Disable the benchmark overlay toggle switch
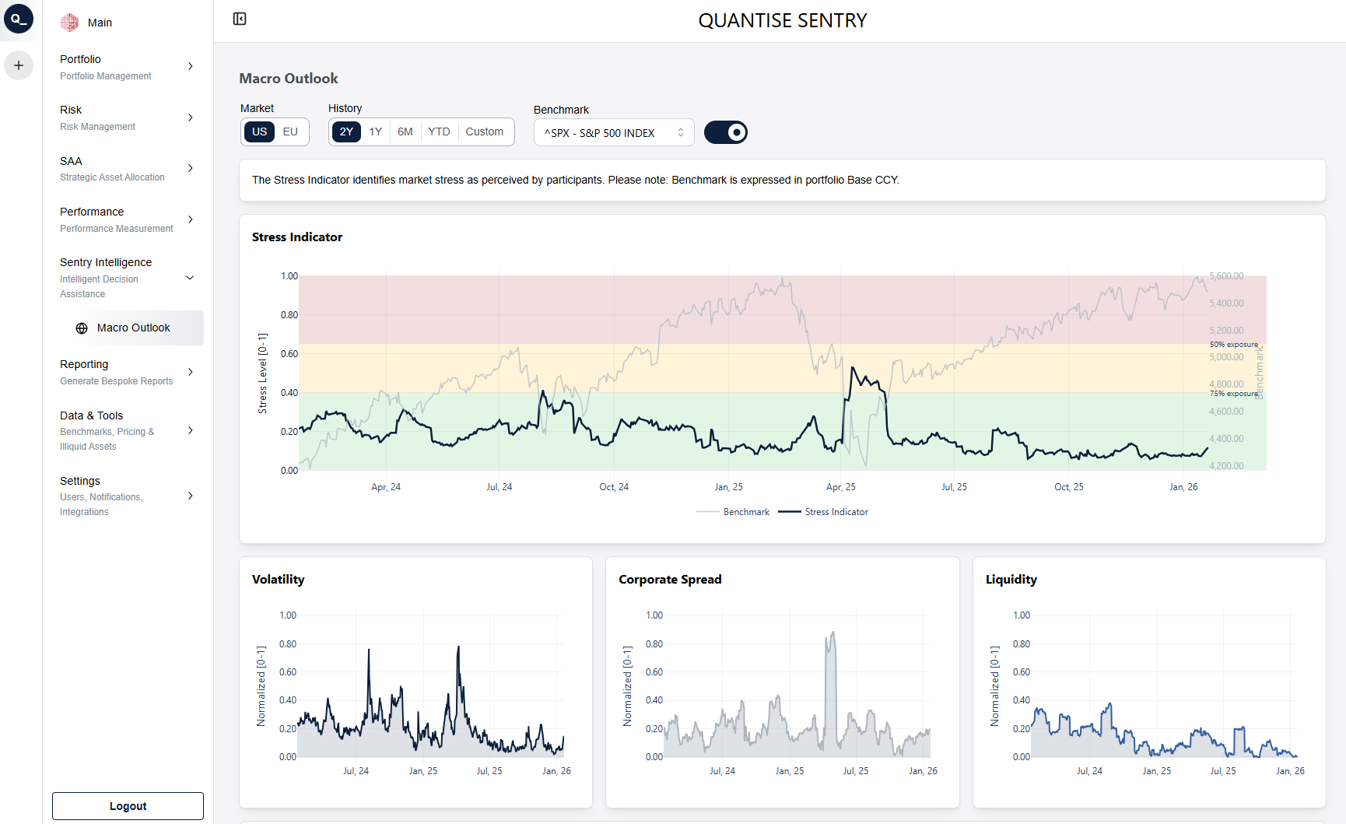This screenshot has width=1346, height=824. 725,132
